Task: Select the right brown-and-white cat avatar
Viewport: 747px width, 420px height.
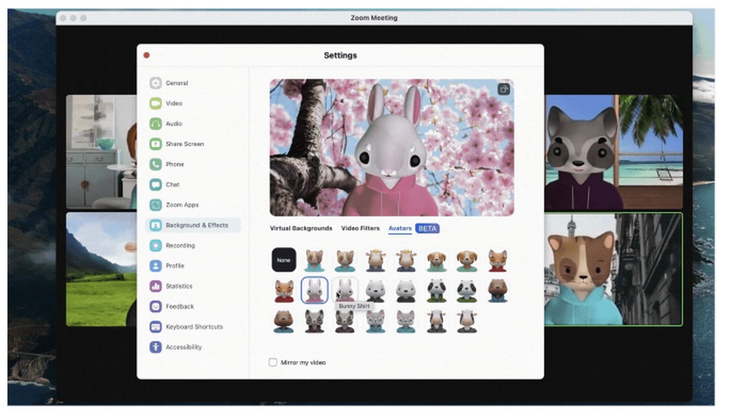Action: click(x=345, y=260)
